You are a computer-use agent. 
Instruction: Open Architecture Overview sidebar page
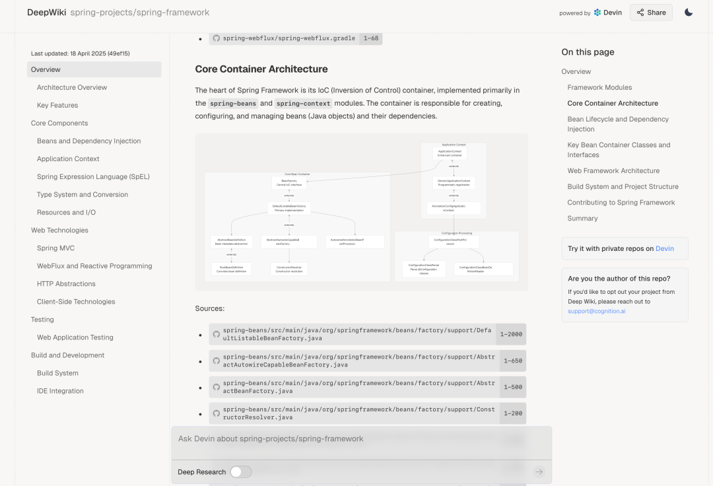72,87
